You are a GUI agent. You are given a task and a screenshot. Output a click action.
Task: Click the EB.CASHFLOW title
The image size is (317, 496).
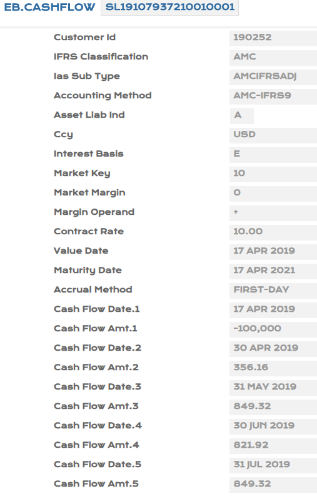[49, 7]
